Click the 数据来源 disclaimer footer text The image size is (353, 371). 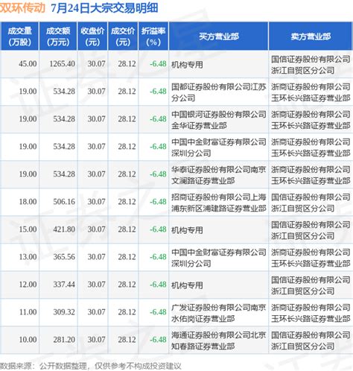click(91, 366)
